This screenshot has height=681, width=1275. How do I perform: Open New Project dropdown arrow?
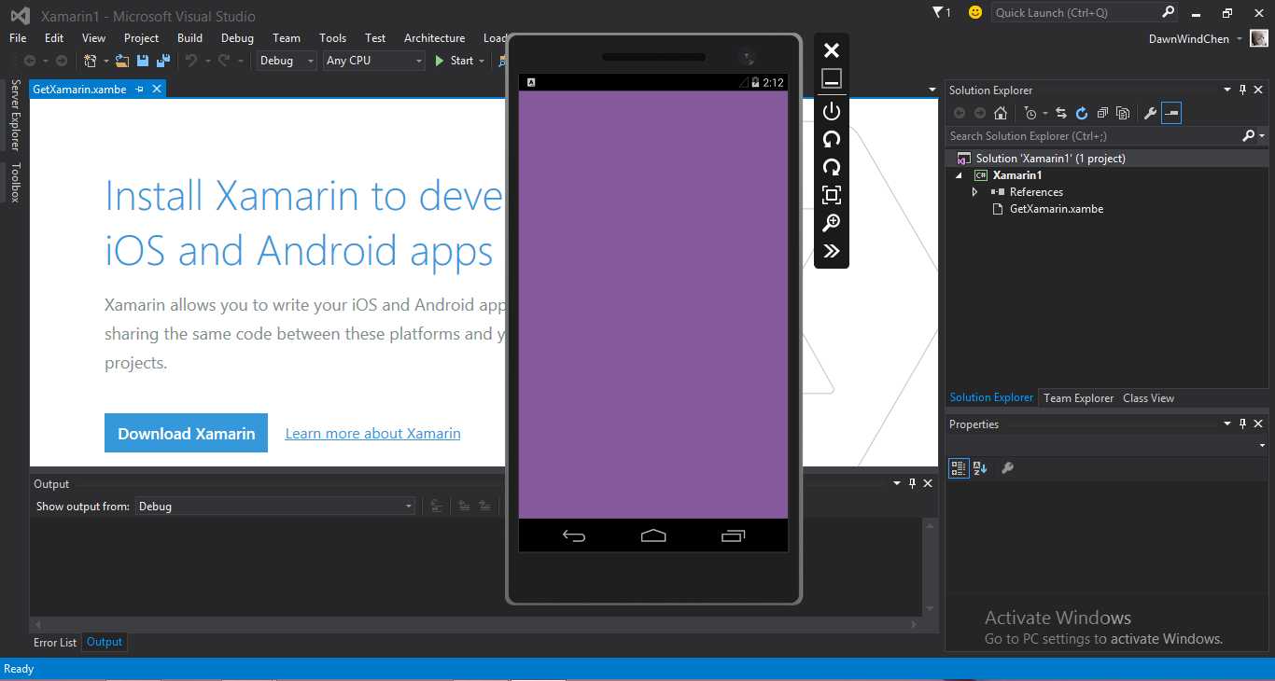coord(105,61)
